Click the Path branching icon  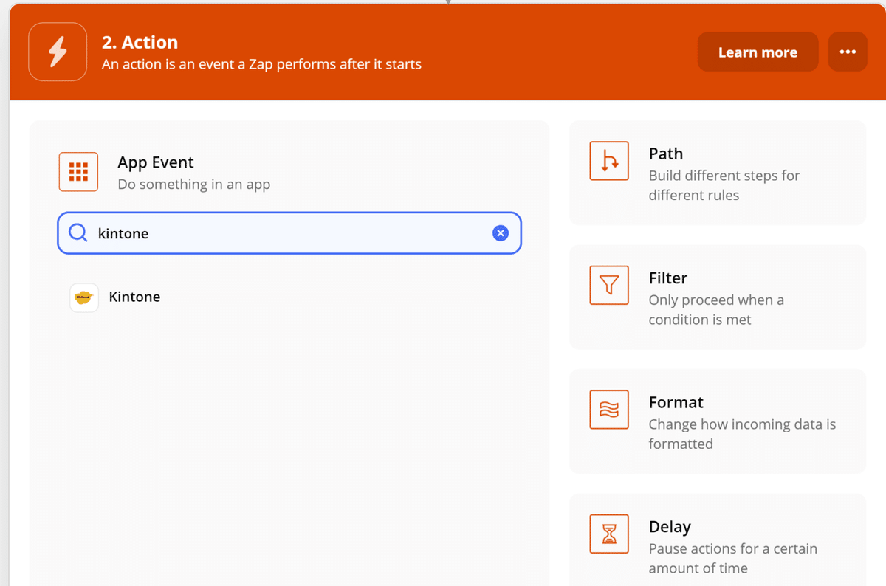[609, 161]
